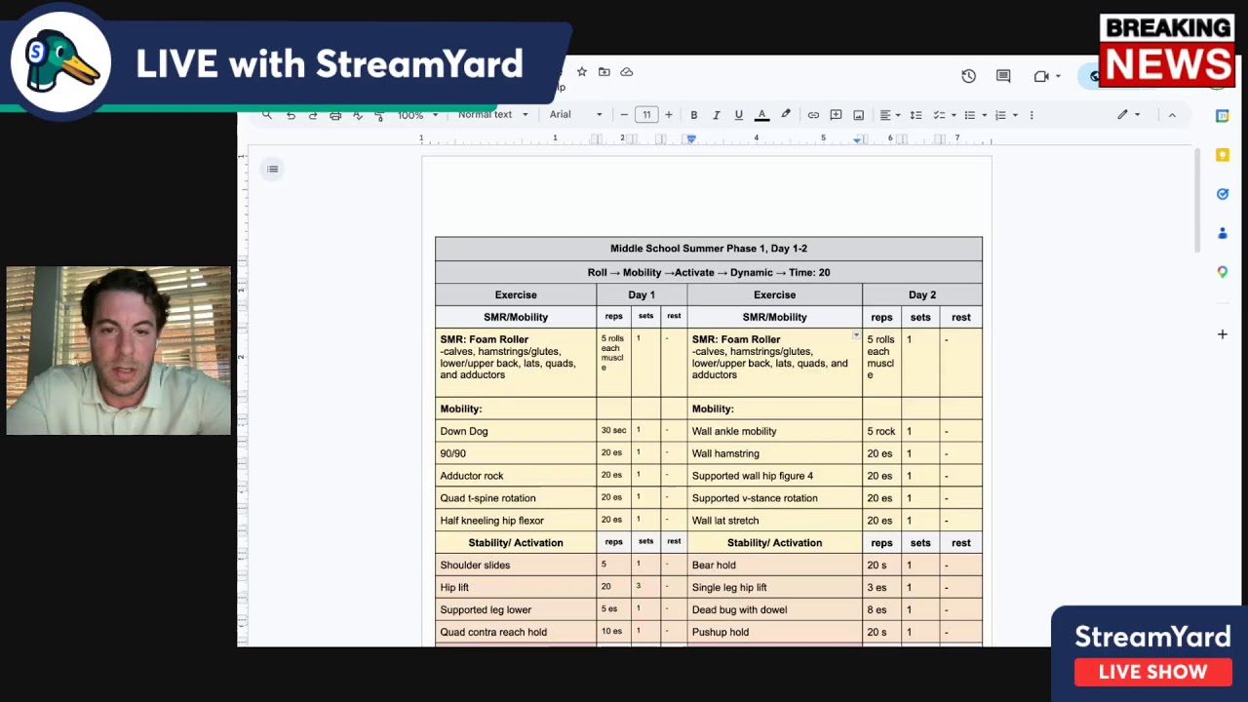Screen dimensions: 1248x702
Task: Click the first-line indent marker on the ruler
Action: click(x=691, y=136)
